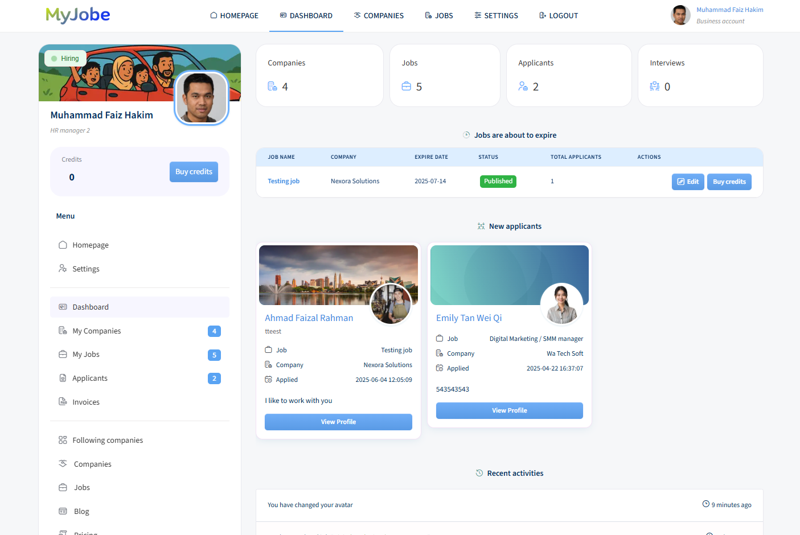Click the Job icon in Ahmad's card
Screen dimensions: 800x535
pyautogui.click(x=269, y=349)
